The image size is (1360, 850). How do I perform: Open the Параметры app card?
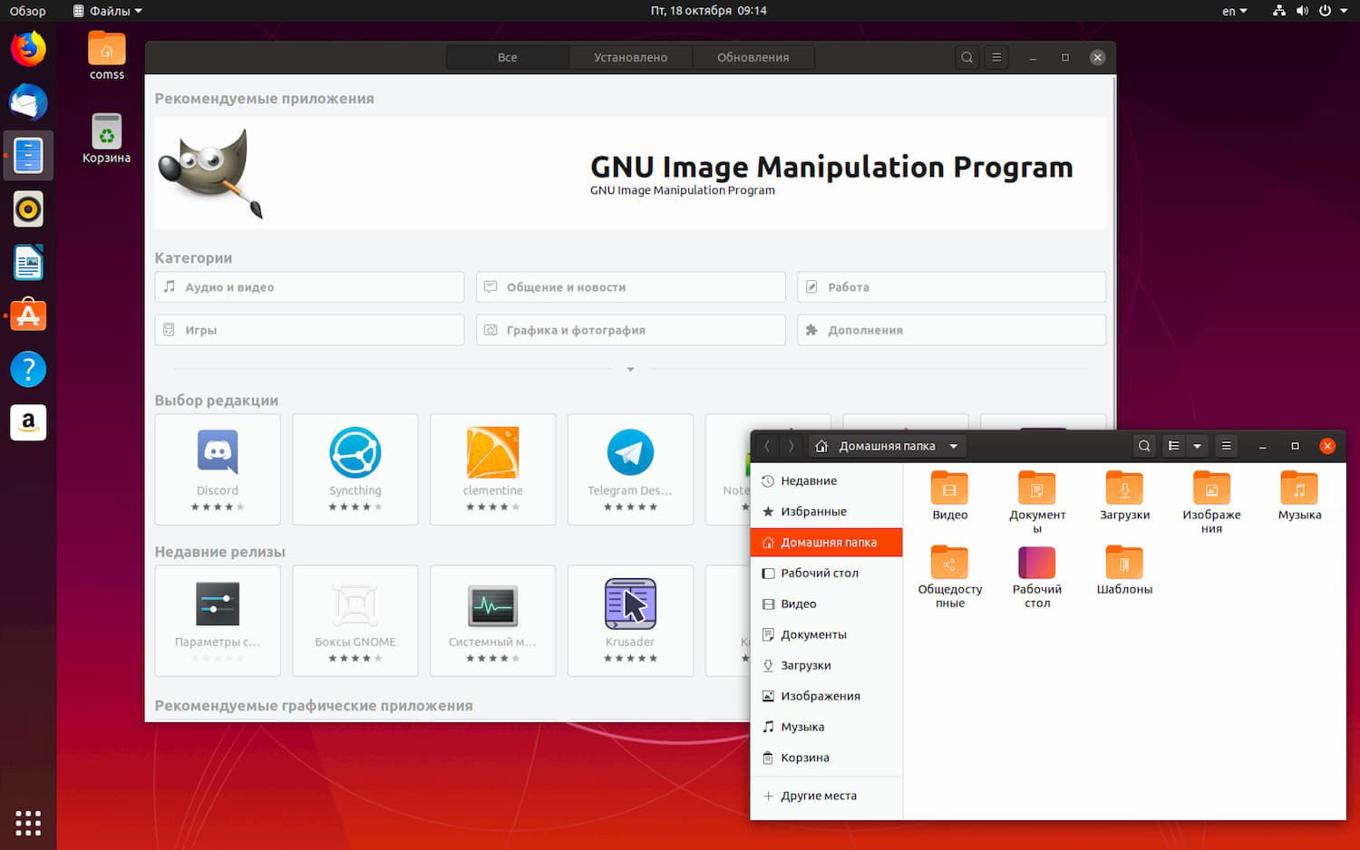[218, 621]
